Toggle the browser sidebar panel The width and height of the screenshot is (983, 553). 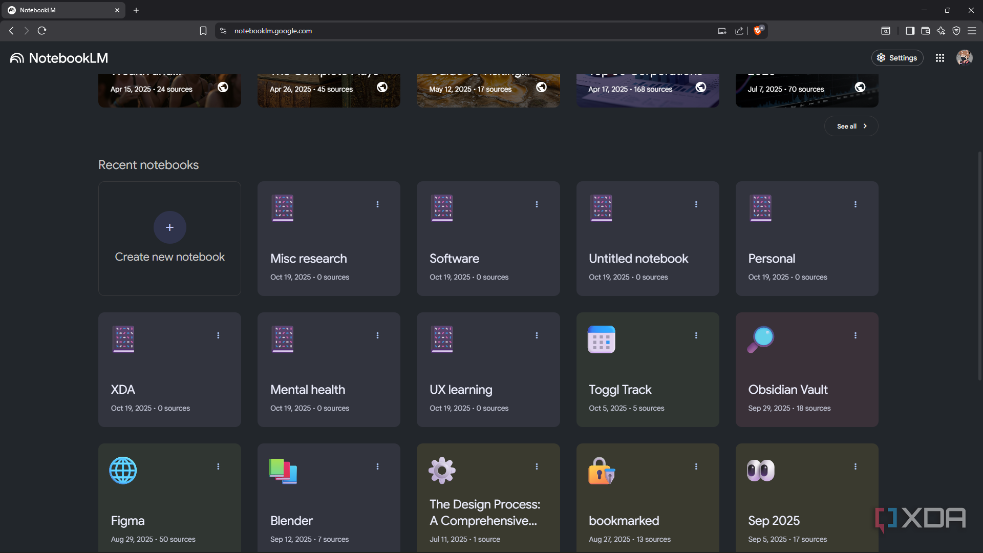pyautogui.click(x=910, y=31)
